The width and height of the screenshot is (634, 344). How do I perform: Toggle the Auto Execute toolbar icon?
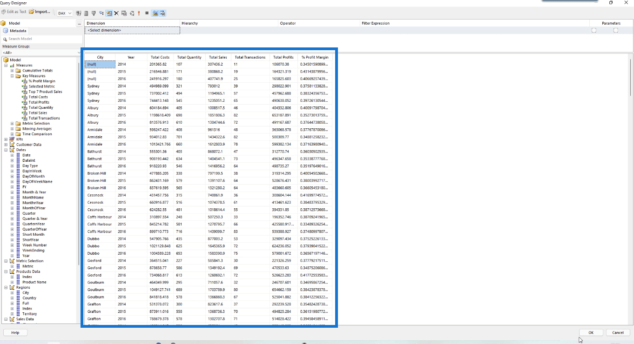coord(101,13)
